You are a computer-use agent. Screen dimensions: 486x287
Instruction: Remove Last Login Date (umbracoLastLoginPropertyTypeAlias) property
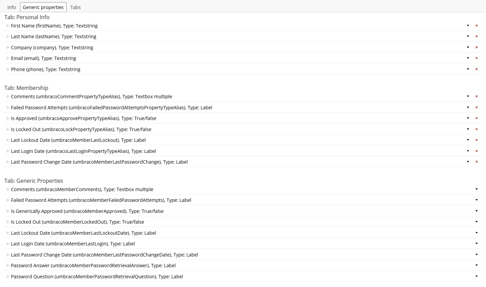coord(476,151)
